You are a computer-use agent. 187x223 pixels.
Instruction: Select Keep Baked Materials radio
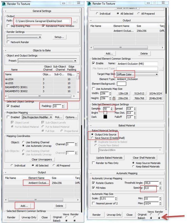point(133,166)
